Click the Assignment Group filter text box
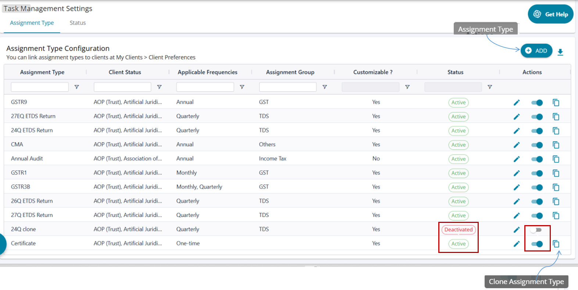The width and height of the screenshot is (578, 290). [288, 87]
